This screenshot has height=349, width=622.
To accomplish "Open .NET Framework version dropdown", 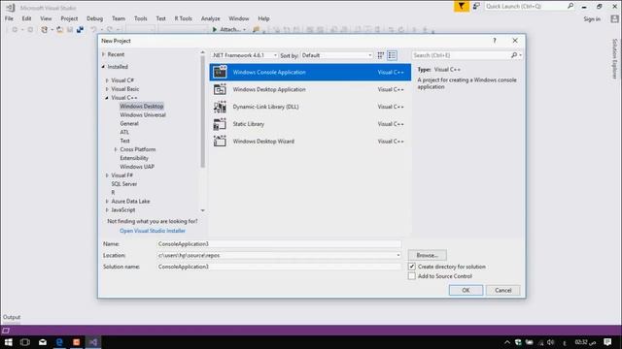I will point(244,55).
